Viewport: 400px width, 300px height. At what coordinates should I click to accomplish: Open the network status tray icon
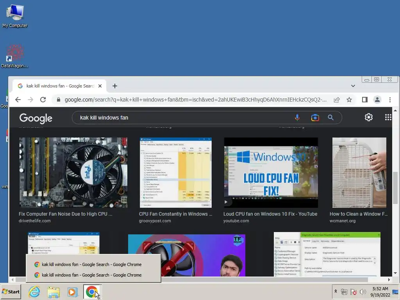pyautogui.click(x=344, y=291)
